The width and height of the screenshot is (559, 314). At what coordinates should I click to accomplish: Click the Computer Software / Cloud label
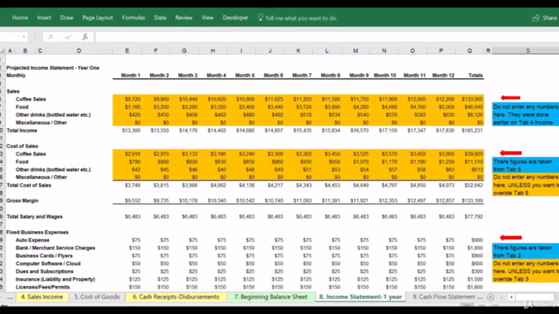point(48,263)
